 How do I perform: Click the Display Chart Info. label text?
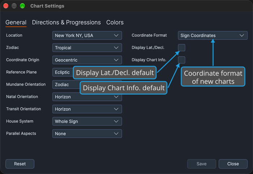(149, 60)
